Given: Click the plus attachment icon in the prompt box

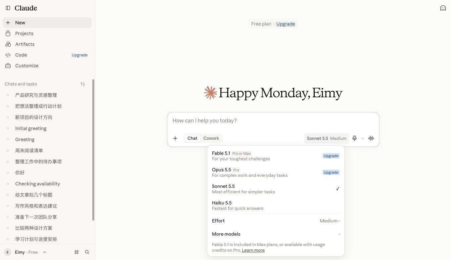Looking at the screenshot, I should (x=175, y=138).
